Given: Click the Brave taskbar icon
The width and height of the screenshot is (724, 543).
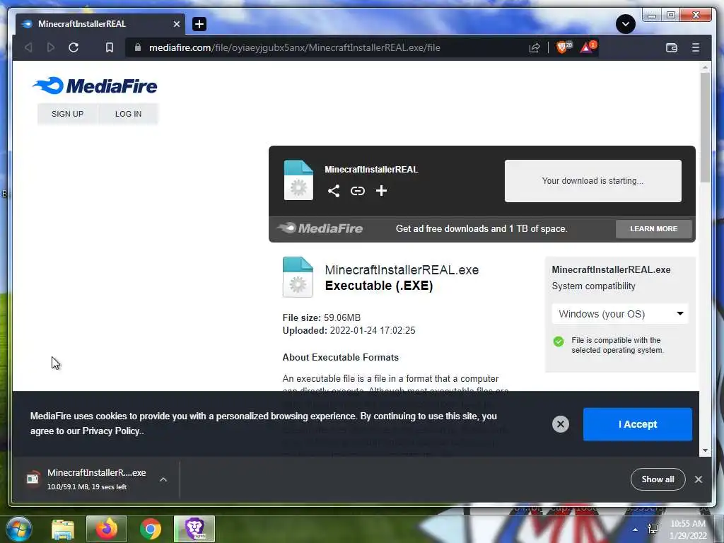Looking at the screenshot, I should (x=194, y=529).
